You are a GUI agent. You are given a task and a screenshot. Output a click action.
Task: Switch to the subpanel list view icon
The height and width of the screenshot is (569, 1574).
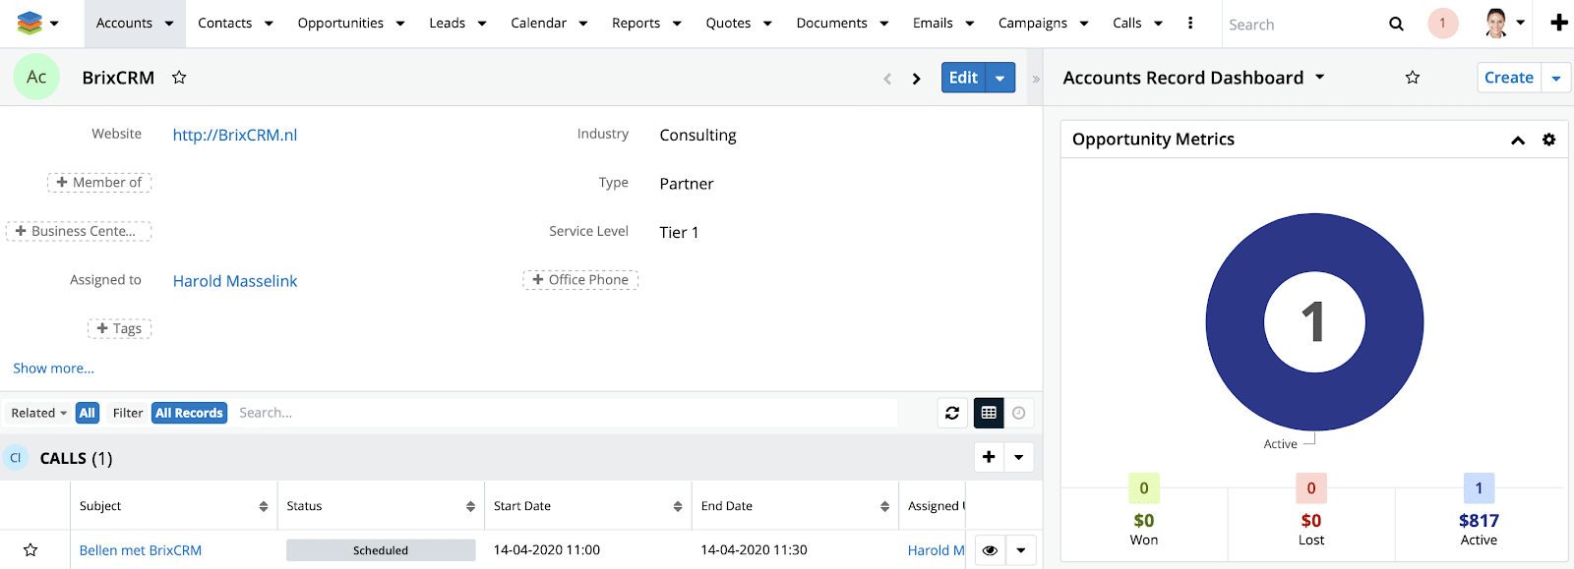989,413
